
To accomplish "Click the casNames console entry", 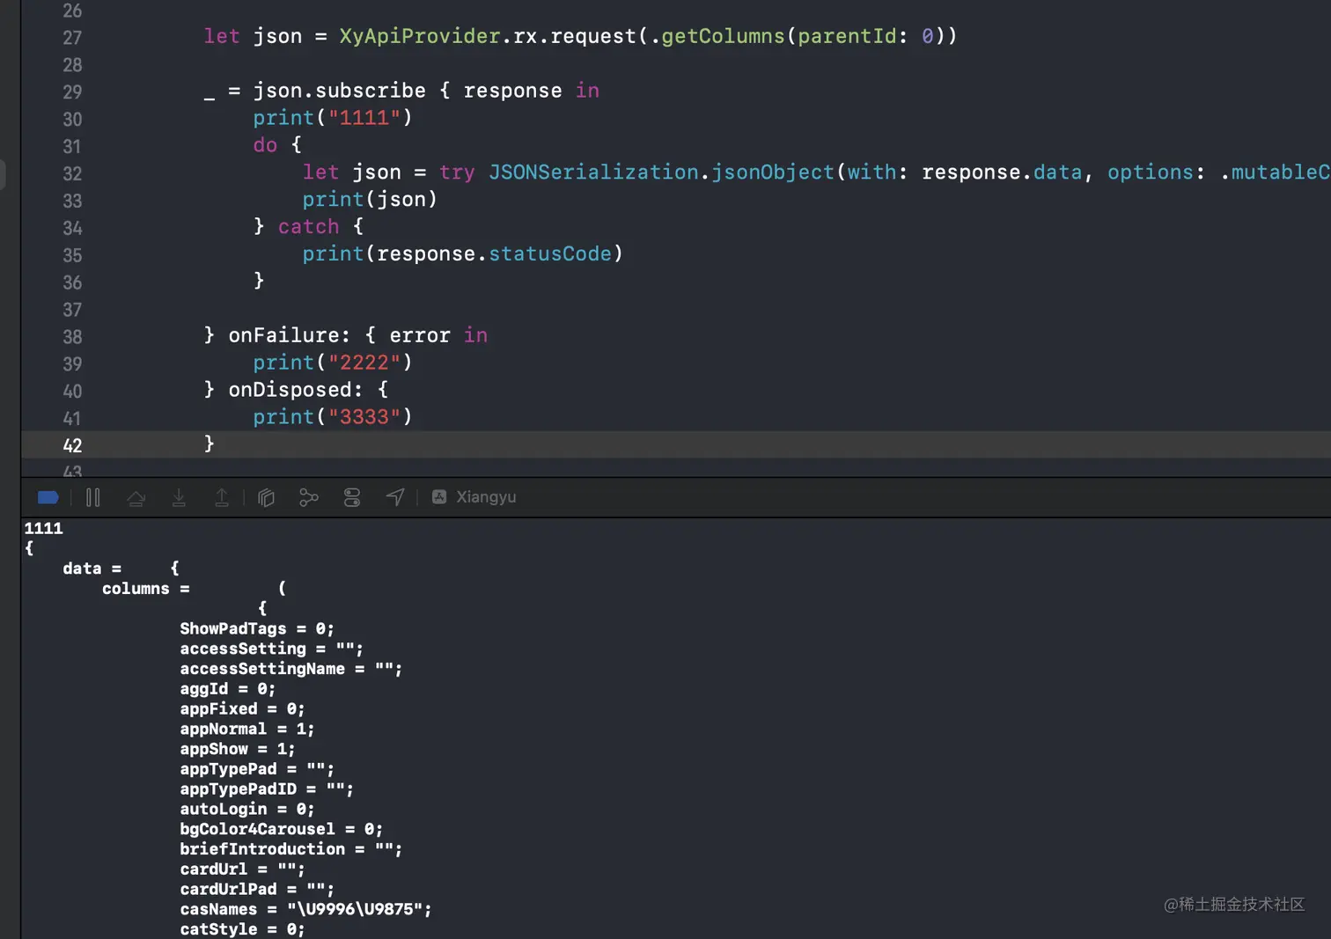I will click(305, 909).
